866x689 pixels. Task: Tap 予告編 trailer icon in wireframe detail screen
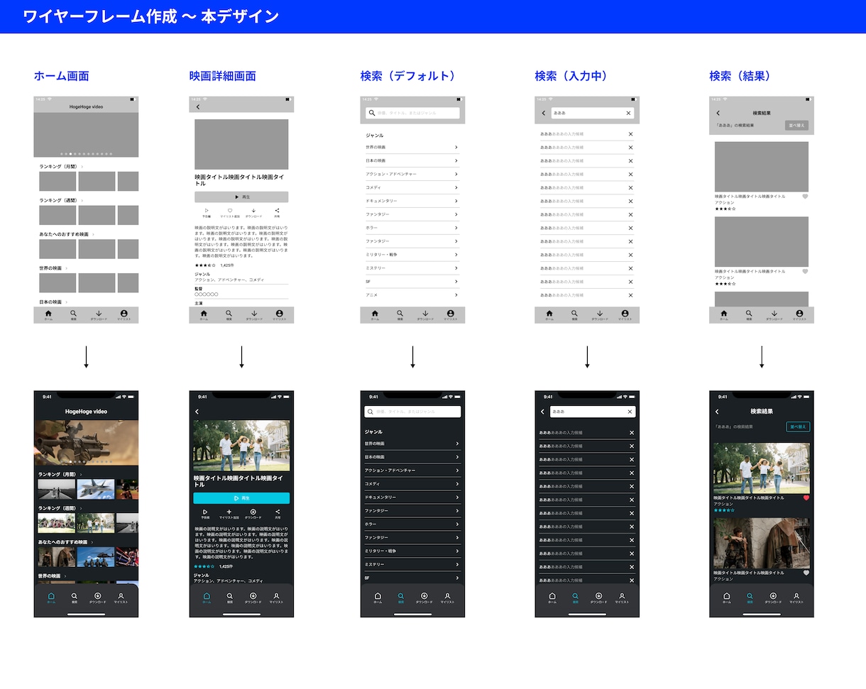[207, 211]
